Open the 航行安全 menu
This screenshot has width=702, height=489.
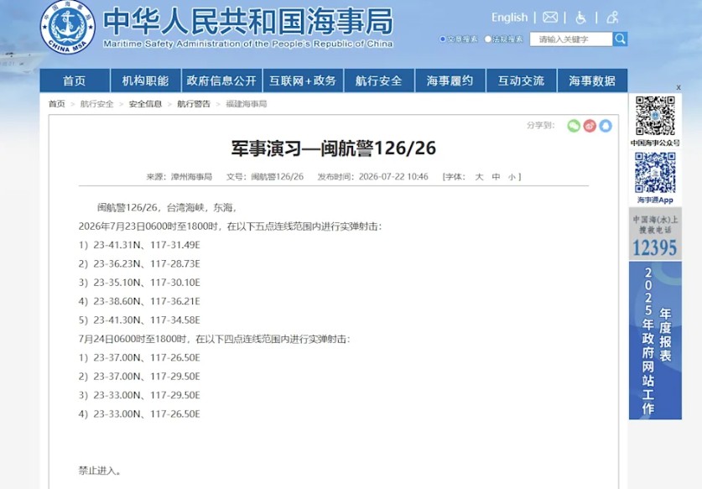(x=379, y=81)
